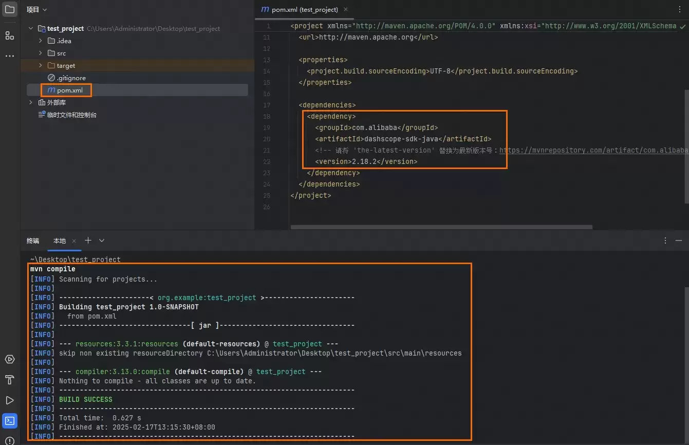Show more tool windows ellipsis icon

(10, 55)
